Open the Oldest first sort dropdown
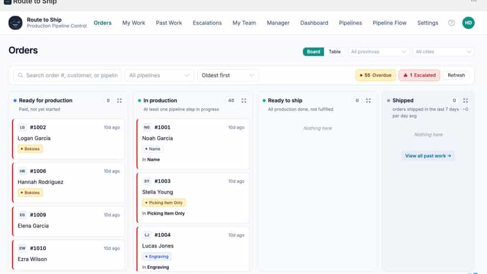 coord(228,75)
